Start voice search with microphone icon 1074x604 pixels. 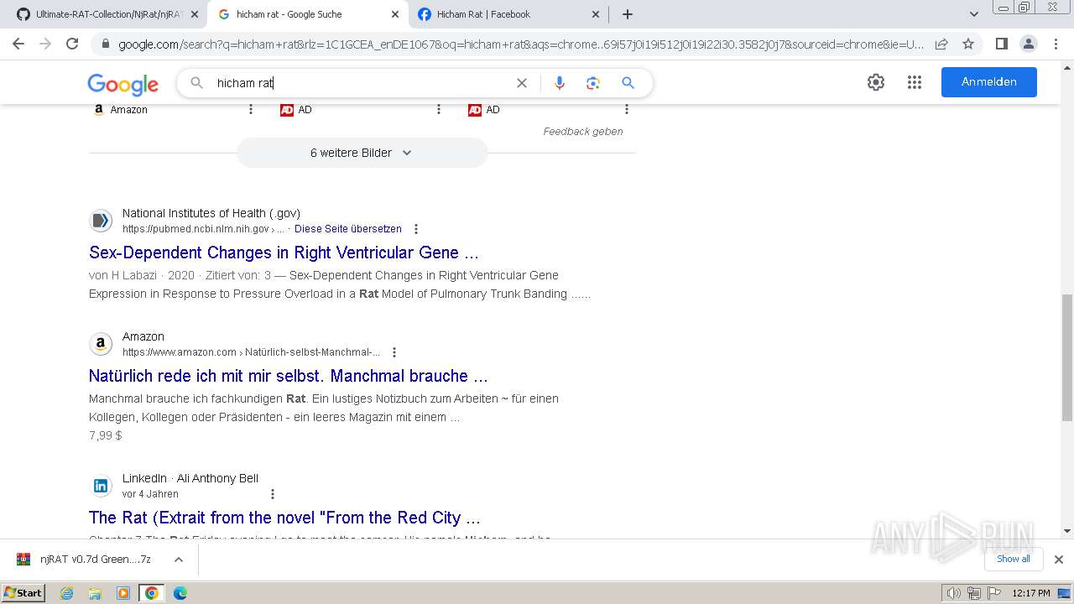560,83
